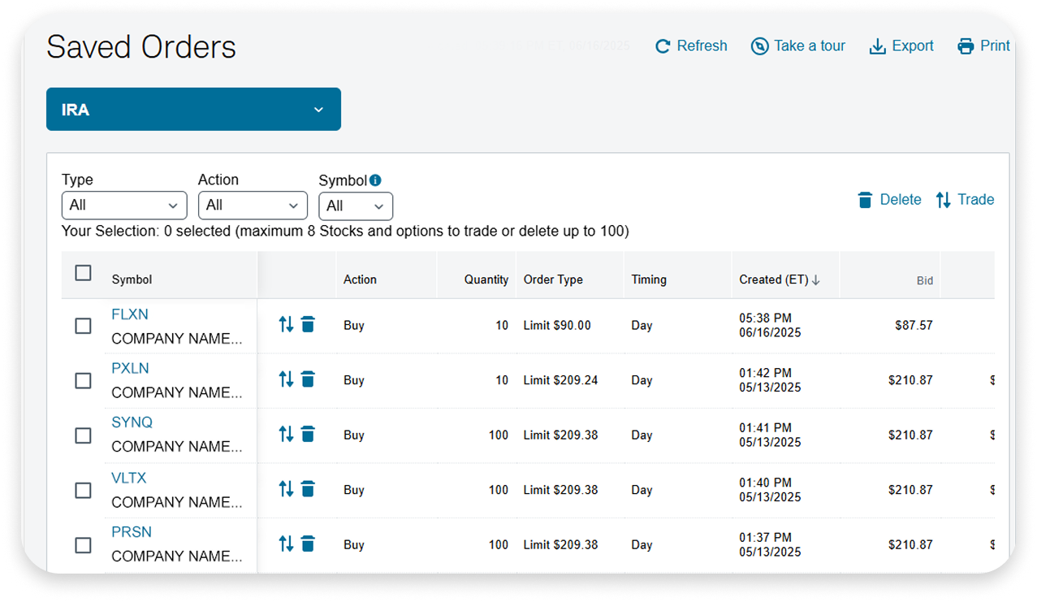
Task: Click the Created (ET) sort arrow
Action: coord(816,279)
